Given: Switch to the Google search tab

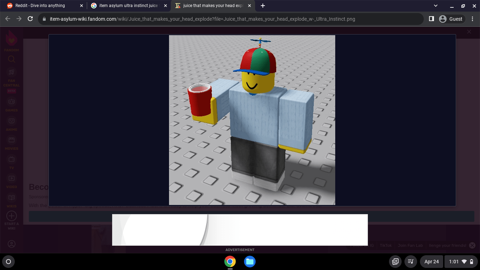Looking at the screenshot, I should [x=129, y=6].
